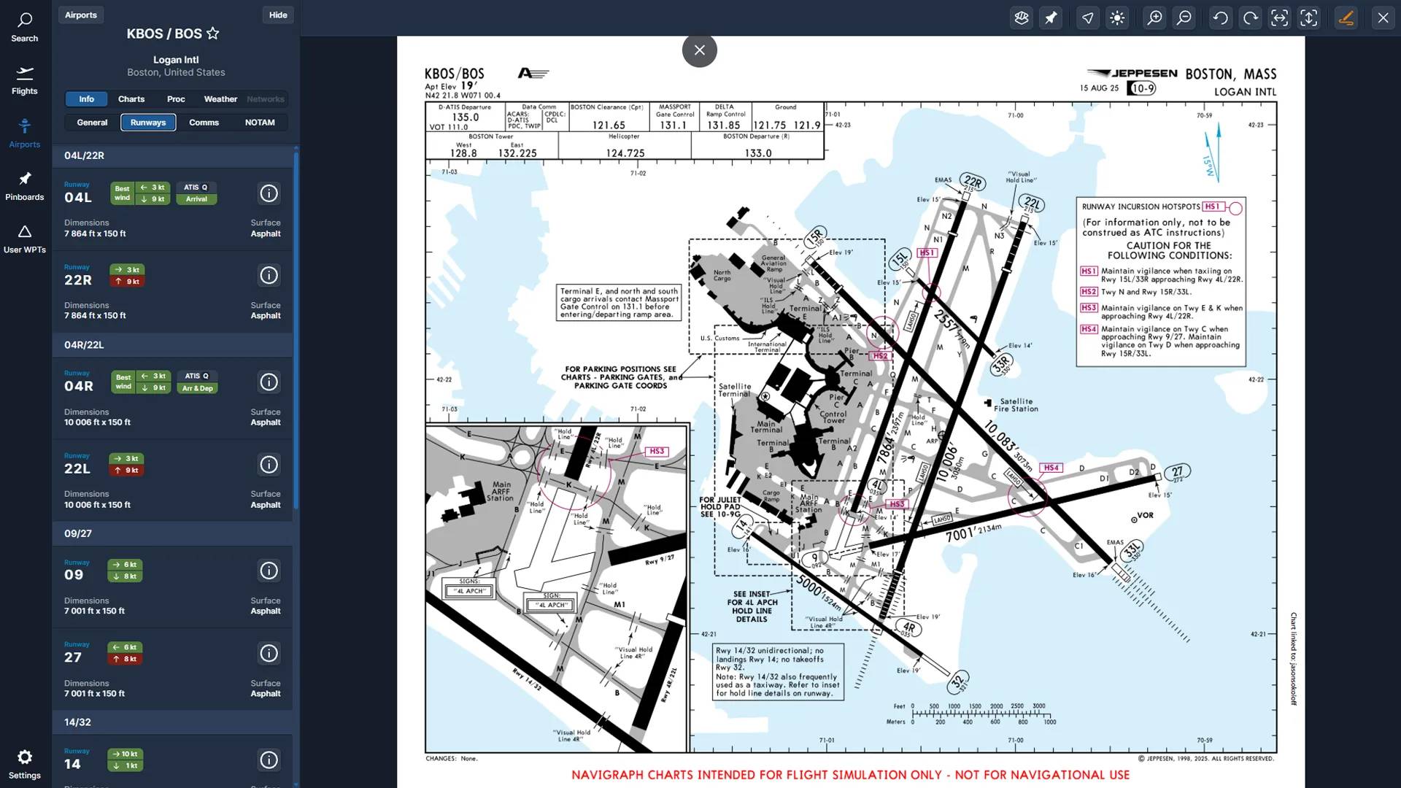Image resolution: width=1401 pixels, height=788 pixels.
Task: Open Settings gear in sidebar
Action: pyautogui.click(x=25, y=764)
